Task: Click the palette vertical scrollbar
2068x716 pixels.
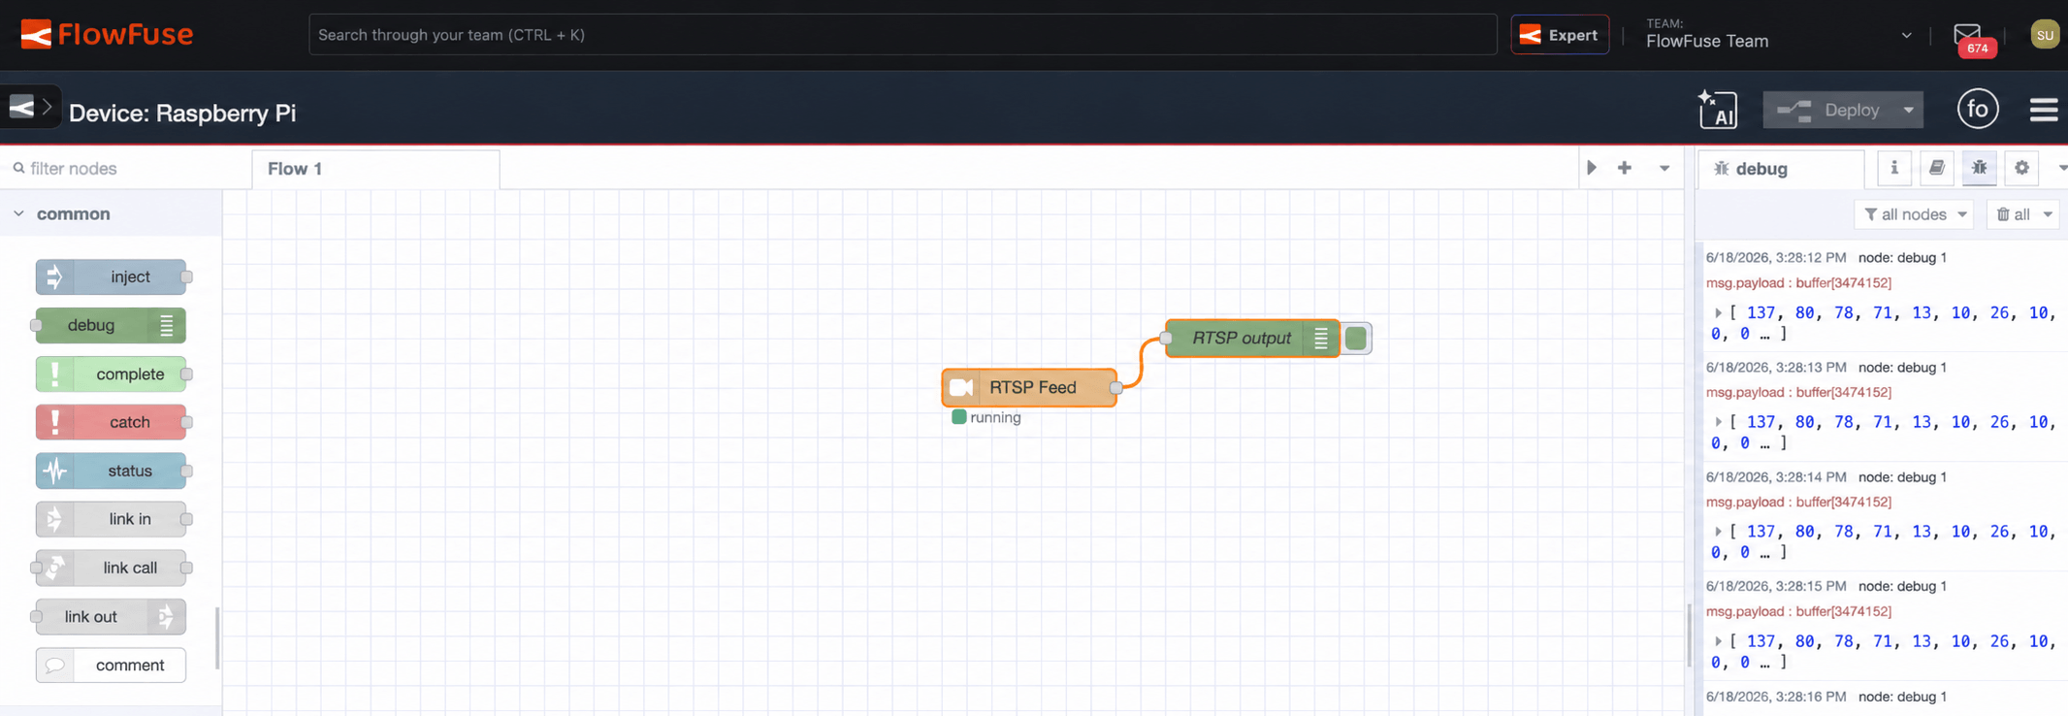Action: pos(217,638)
